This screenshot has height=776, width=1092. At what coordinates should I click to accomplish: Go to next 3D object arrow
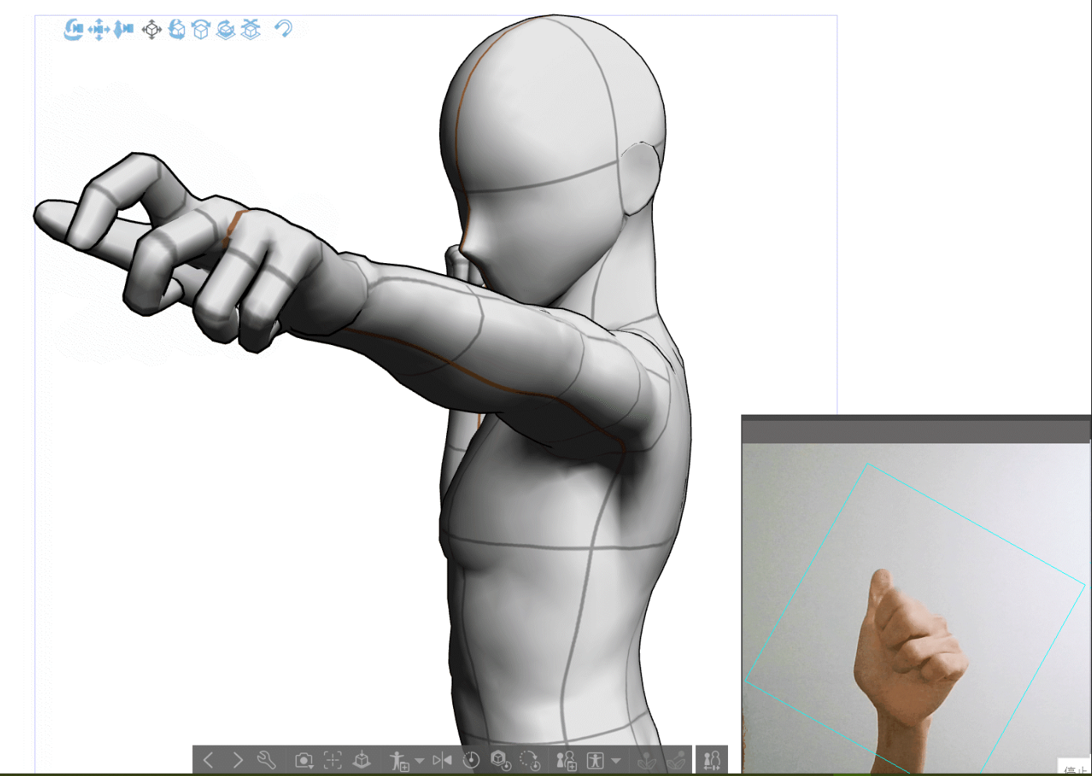[x=237, y=760]
